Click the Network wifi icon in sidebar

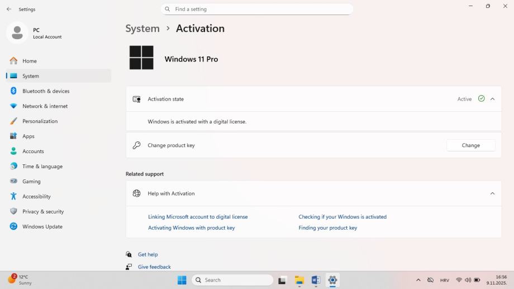point(13,106)
